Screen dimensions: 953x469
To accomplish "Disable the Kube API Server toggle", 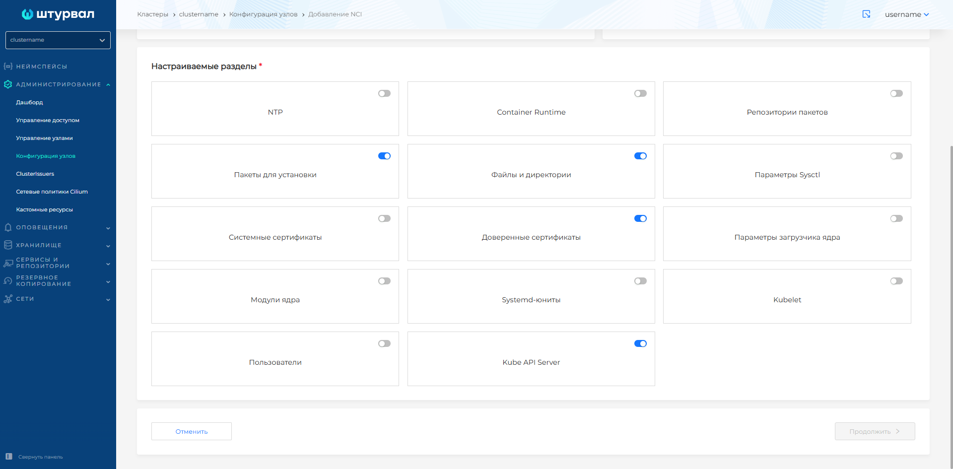I will 640,344.
